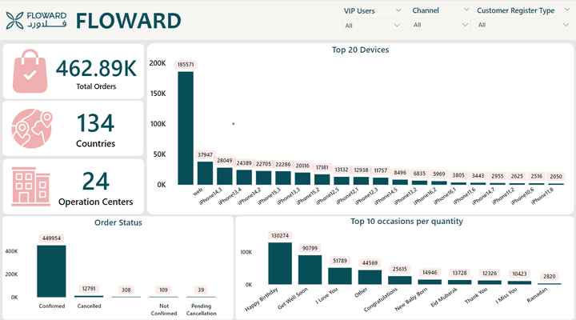The image size is (576, 320).
Task: Click the Top 10 occasions per quantity title
Action: tap(406, 222)
